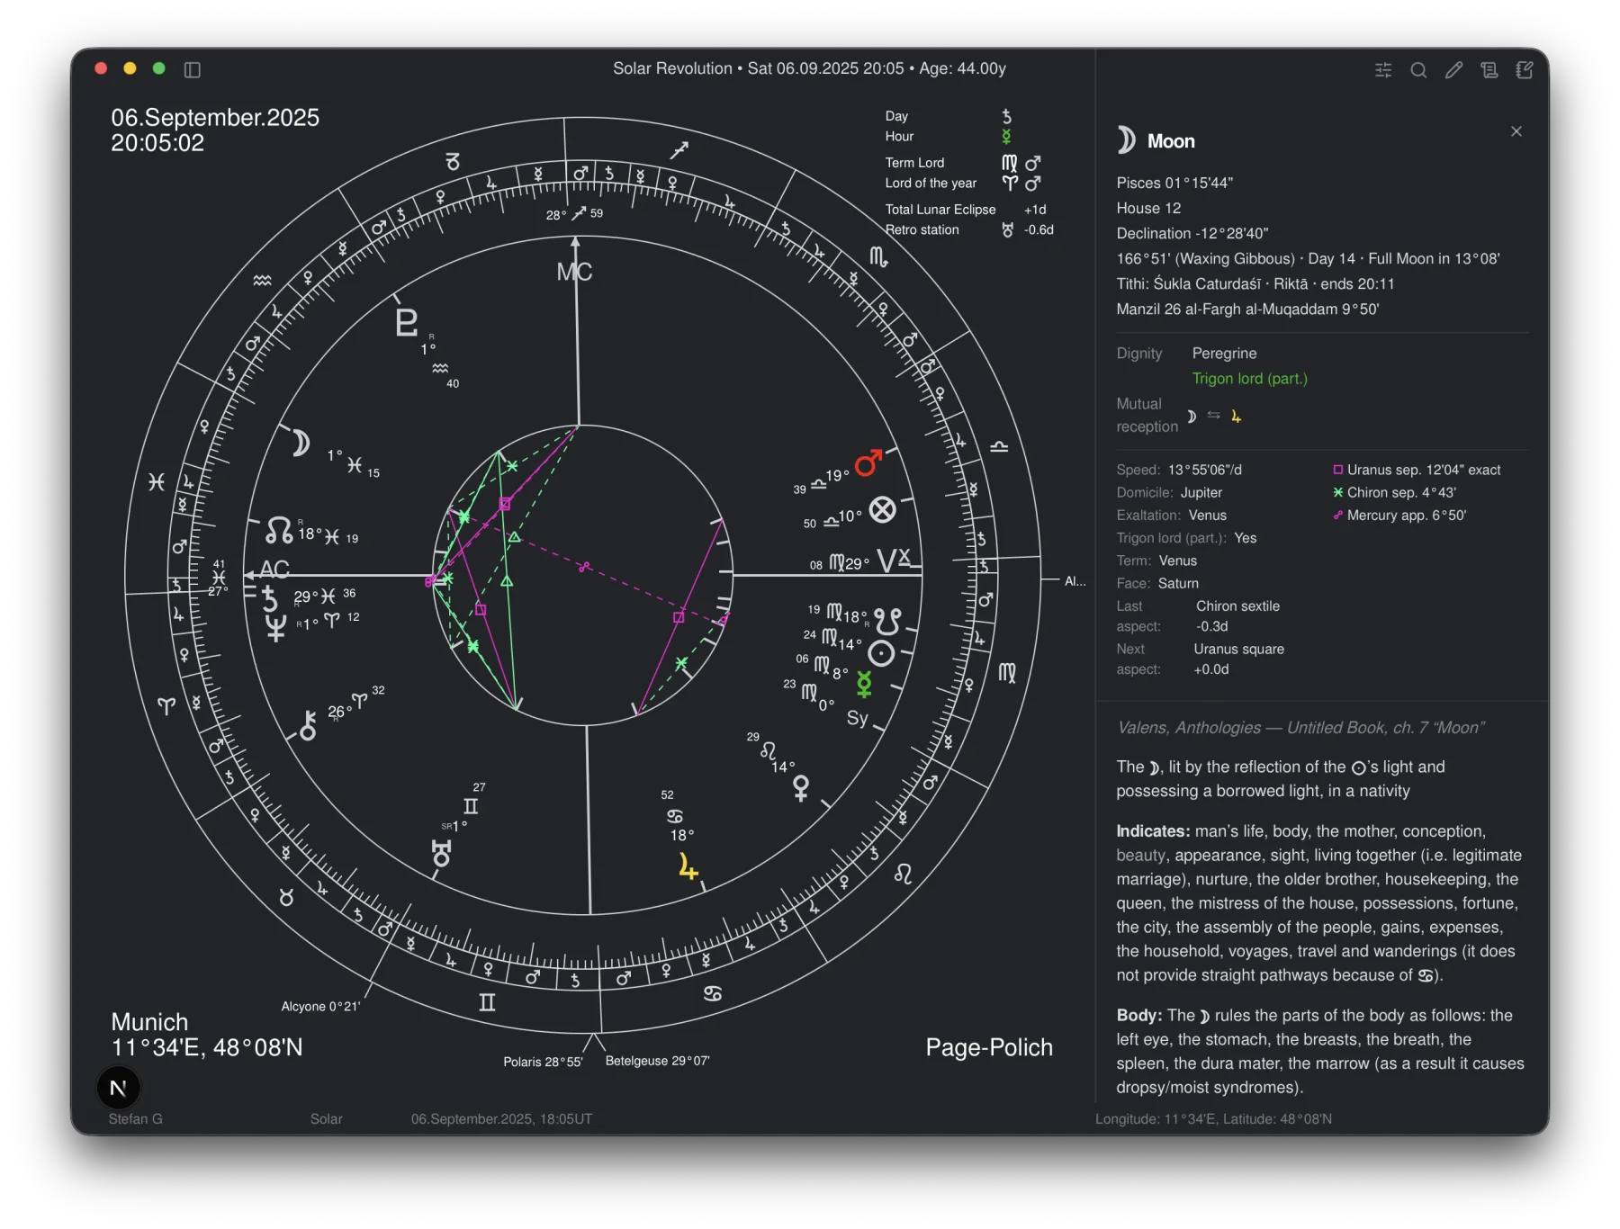Select the red Mars glyph at 19° Libra
1620x1229 pixels.
point(868,463)
